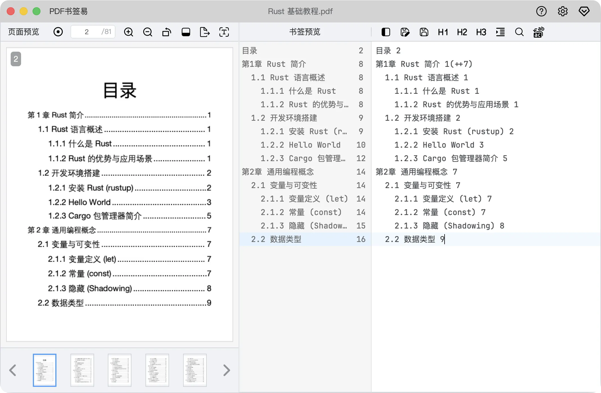Image resolution: width=601 pixels, height=393 pixels.
Task: Select the zoom in magnifier tool
Action: [128, 32]
